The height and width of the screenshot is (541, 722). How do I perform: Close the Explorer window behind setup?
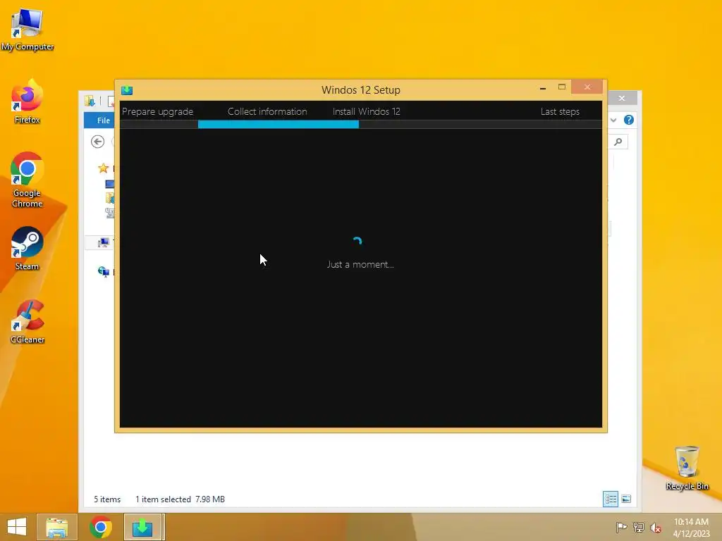pos(622,98)
